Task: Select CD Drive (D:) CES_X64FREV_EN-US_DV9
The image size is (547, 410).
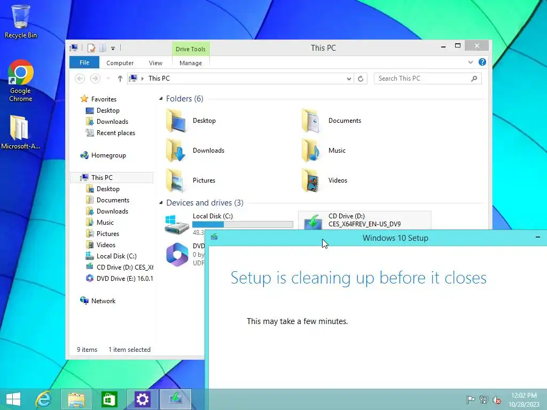Action: pyautogui.click(x=364, y=220)
